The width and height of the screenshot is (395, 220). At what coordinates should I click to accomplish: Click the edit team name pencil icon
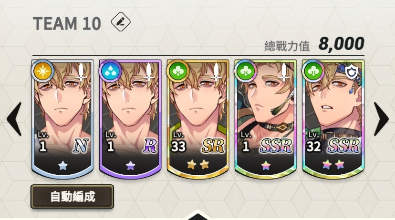click(x=121, y=21)
